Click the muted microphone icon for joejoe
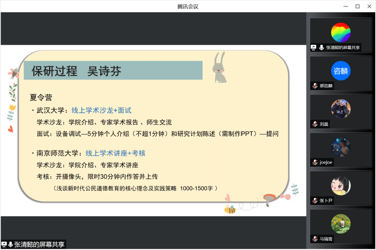This screenshot has height=250, width=376. (x=315, y=162)
